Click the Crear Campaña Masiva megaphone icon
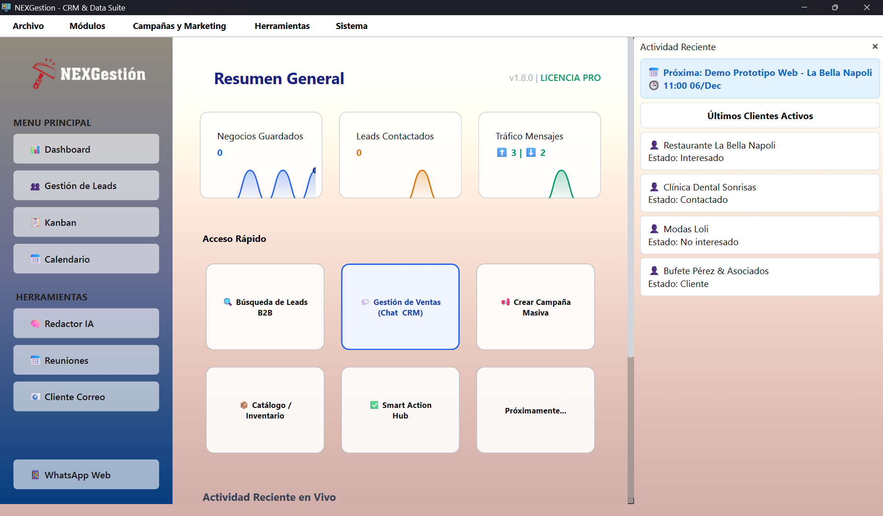This screenshot has width=883, height=516. click(x=506, y=302)
